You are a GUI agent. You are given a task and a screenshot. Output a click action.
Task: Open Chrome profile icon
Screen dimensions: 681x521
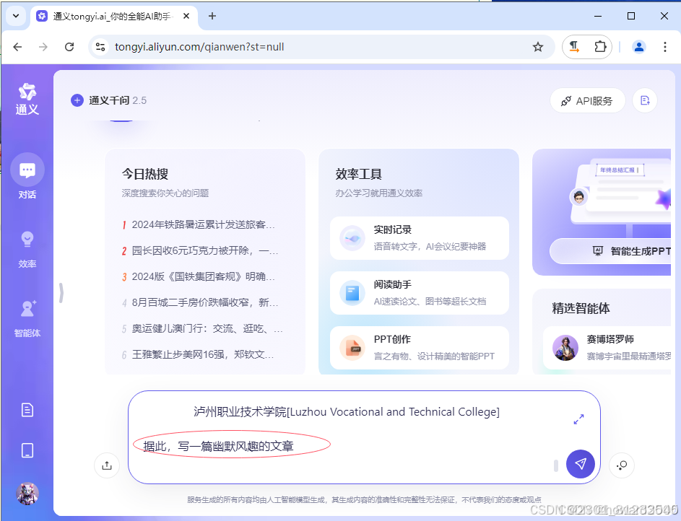click(639, 47)
